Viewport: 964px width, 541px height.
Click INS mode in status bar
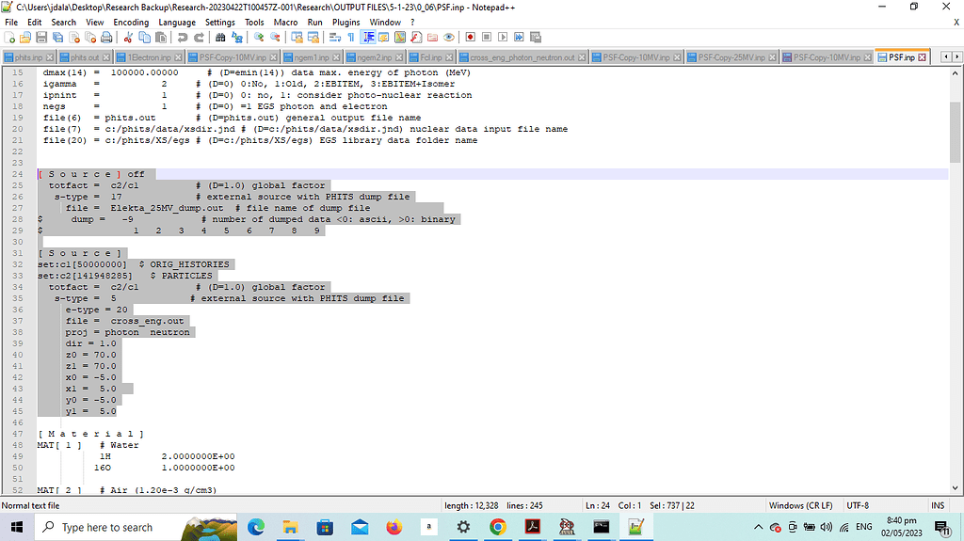(938, 505)
